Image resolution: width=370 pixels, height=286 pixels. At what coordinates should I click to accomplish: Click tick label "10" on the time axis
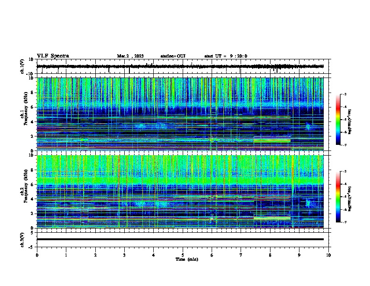pyautogui.click(x=328, y=255)
